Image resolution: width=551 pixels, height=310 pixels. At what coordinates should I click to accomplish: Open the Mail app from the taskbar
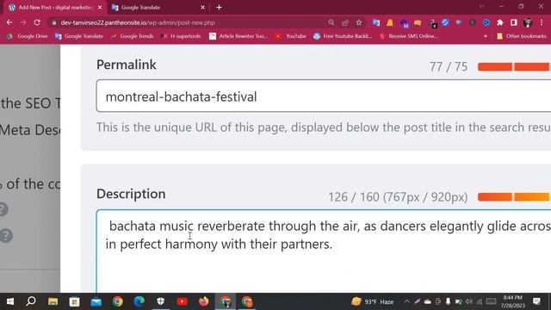pos(96,301)
